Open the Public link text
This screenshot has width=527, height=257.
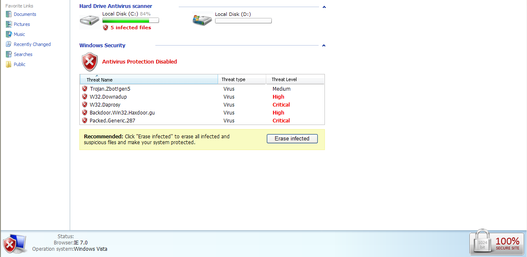[x=20, y=64]
